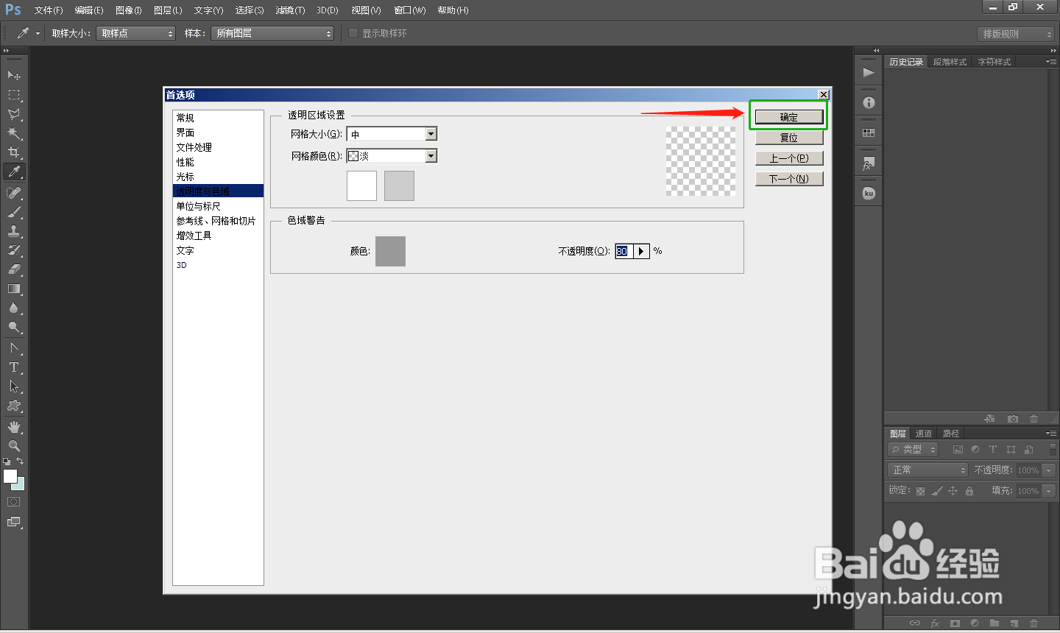This screenshot has height=633, width=1060.
Task: Toggle pixel layer filter in Layers panel
Action: click(958, 449)
